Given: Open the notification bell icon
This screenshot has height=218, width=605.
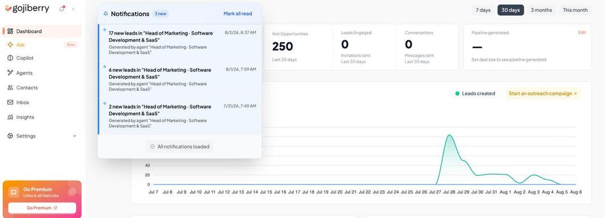Looking at the screenshot, I should point(62,9).
